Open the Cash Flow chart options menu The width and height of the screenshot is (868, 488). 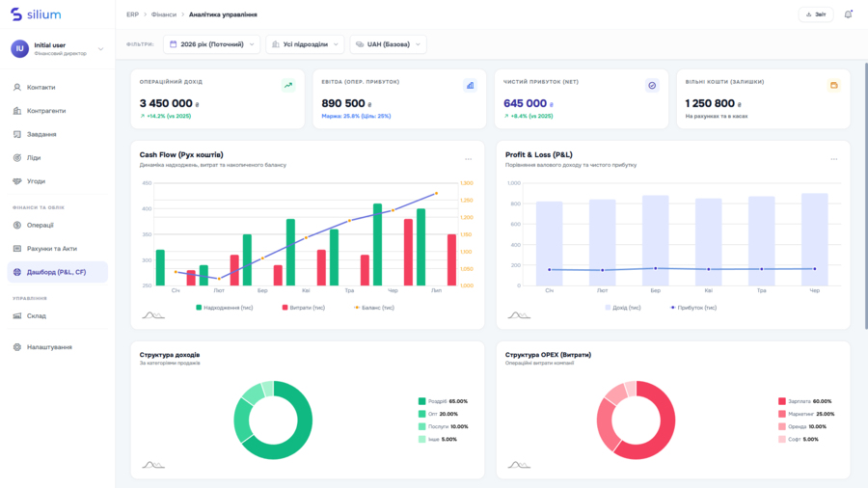tap(469, 159)
